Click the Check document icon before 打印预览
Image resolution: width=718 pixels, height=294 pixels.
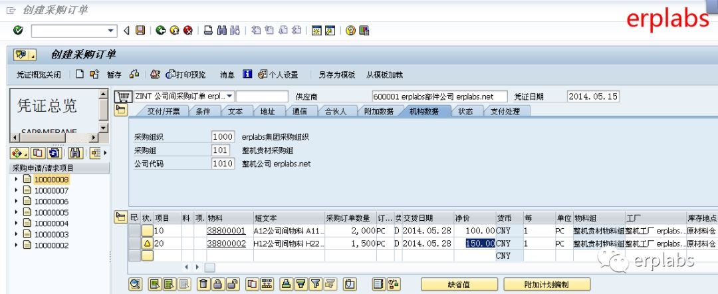pyautogui.click(x=155, y=74)
